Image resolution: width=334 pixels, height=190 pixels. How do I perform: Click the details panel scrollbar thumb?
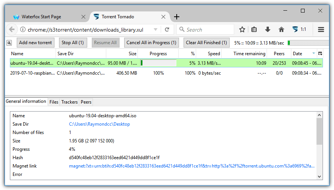[x=319, y=131]
